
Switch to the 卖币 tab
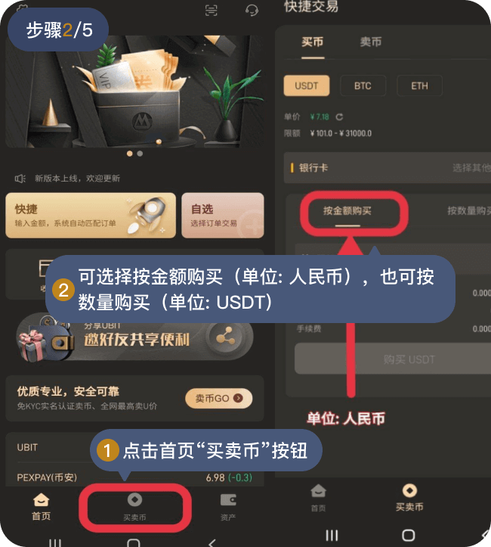[370, 42]
